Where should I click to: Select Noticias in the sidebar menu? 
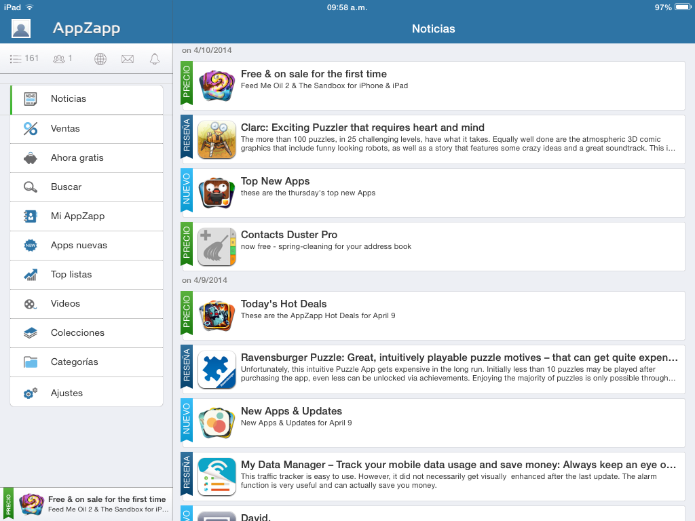tap(87, 99)
